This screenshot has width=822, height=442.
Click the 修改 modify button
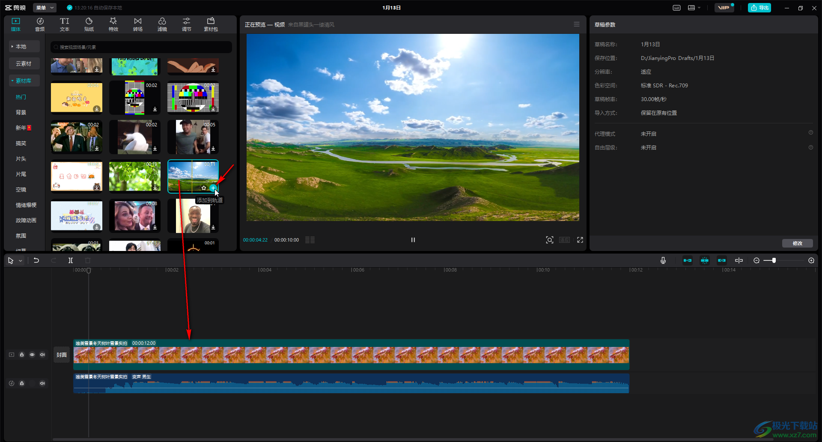tap(798, 243)
